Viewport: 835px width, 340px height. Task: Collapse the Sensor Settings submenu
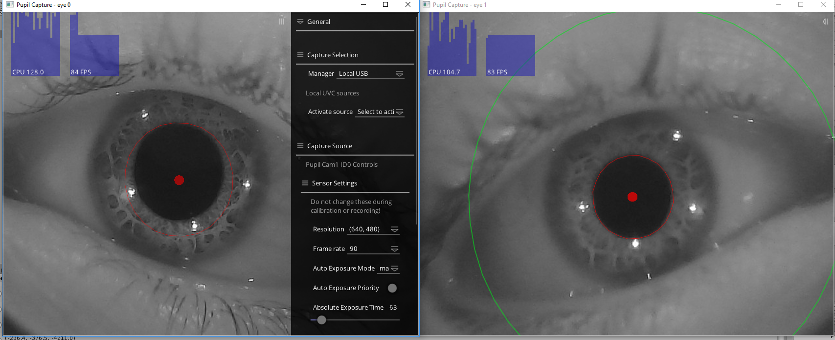[305, 183]
